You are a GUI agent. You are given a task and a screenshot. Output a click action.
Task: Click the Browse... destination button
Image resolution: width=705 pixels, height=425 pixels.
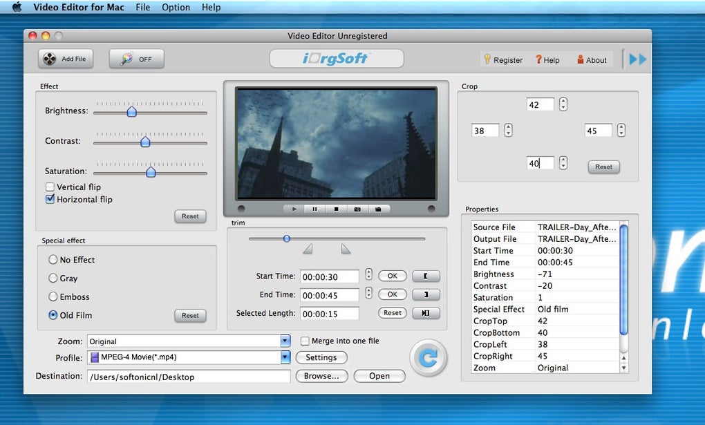[321, 376]
